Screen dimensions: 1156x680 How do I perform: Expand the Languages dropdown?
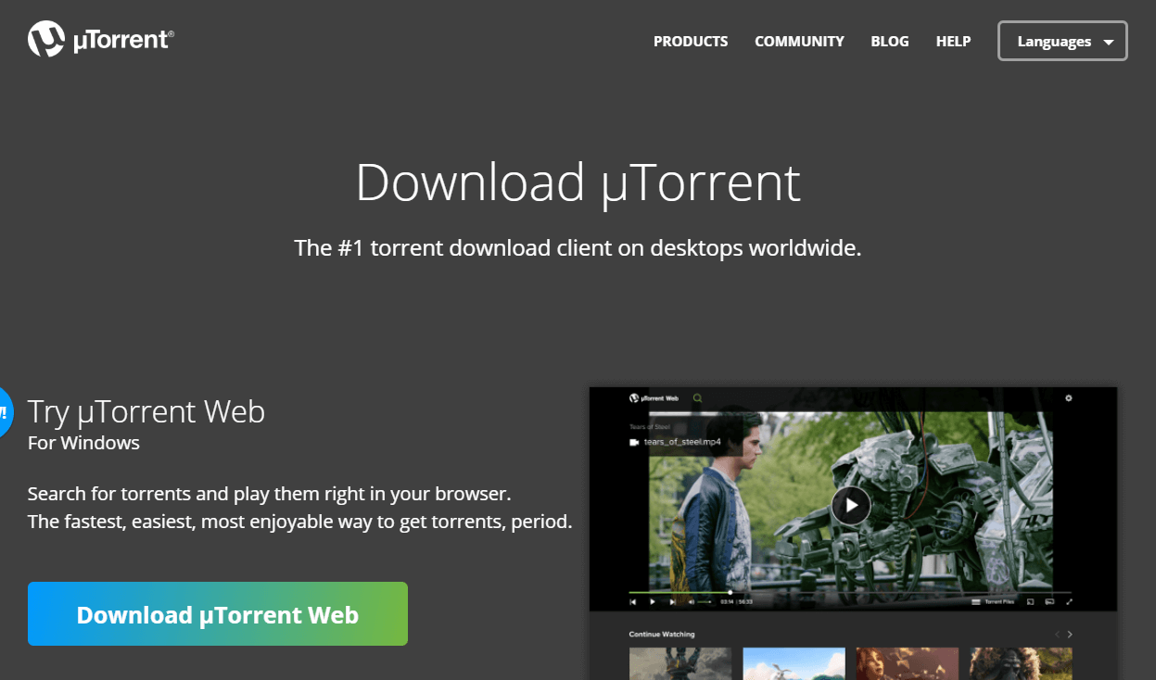tap(1062, 41)
